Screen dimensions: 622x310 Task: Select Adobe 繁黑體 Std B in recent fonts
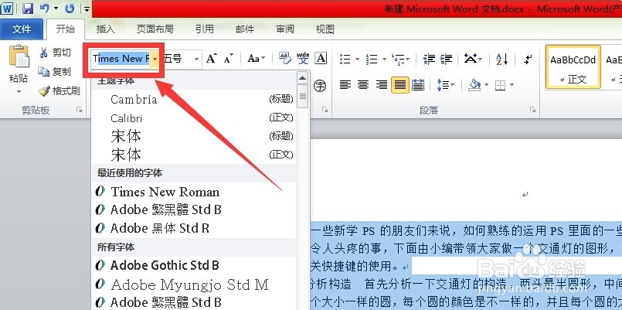194,210
